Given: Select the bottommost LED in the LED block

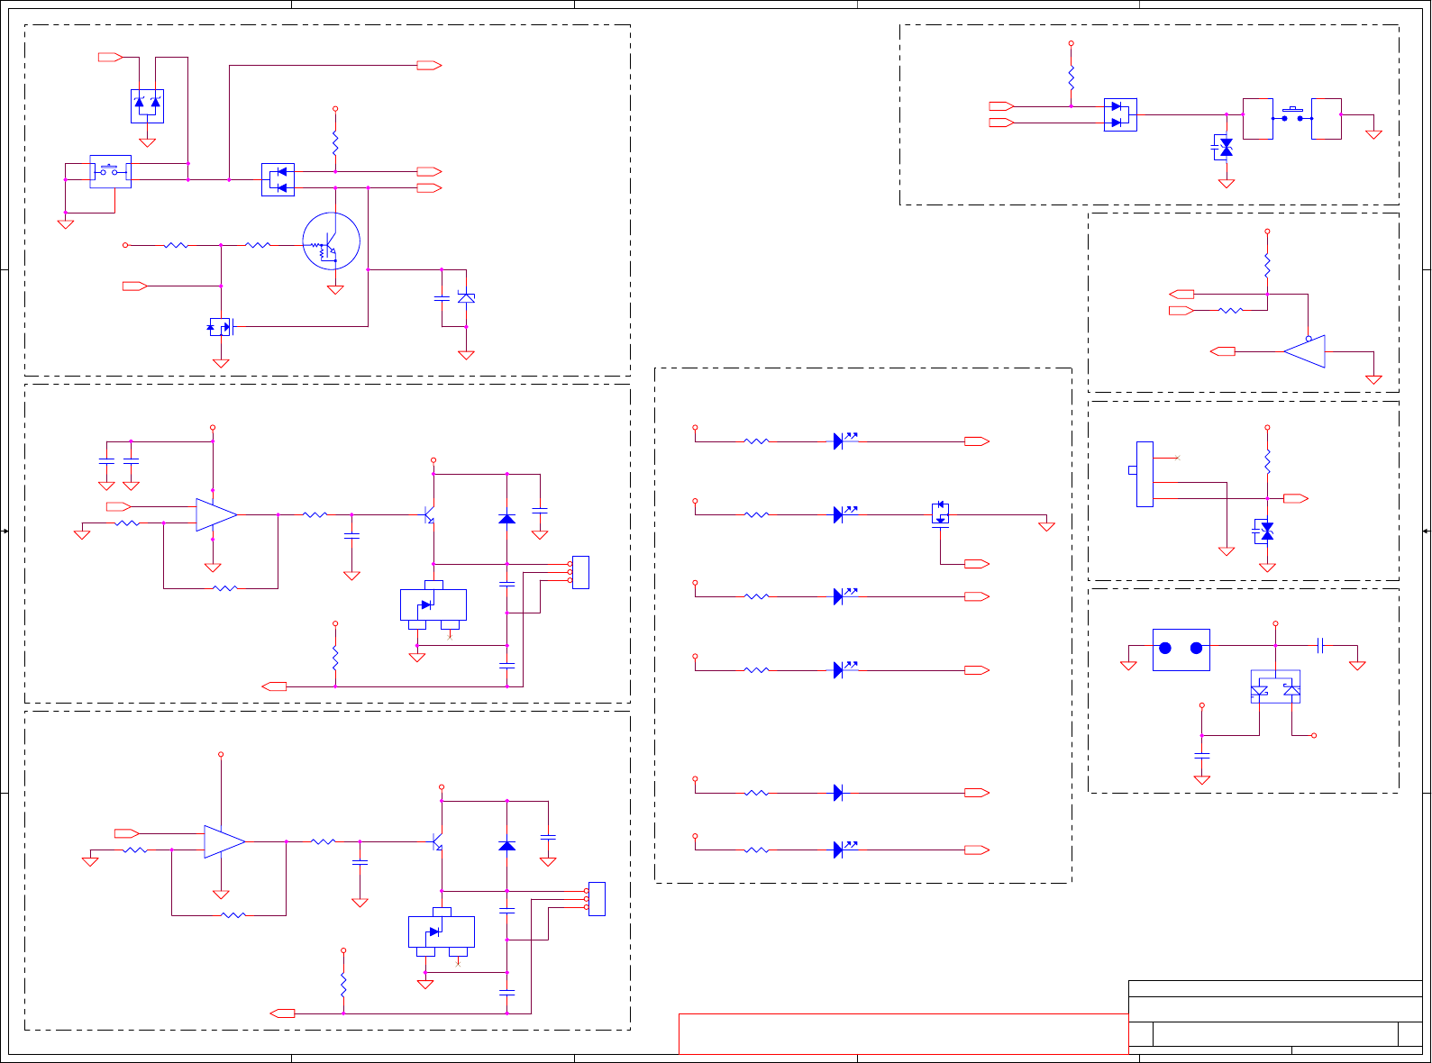Looking at the screenshot, I should point(844,849).
